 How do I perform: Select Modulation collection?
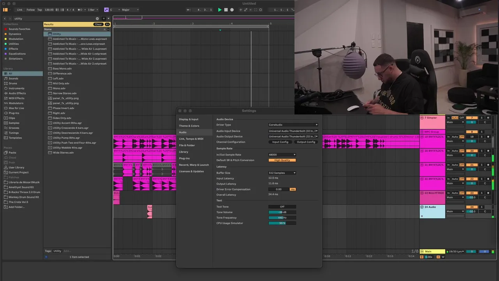(16, 39)
